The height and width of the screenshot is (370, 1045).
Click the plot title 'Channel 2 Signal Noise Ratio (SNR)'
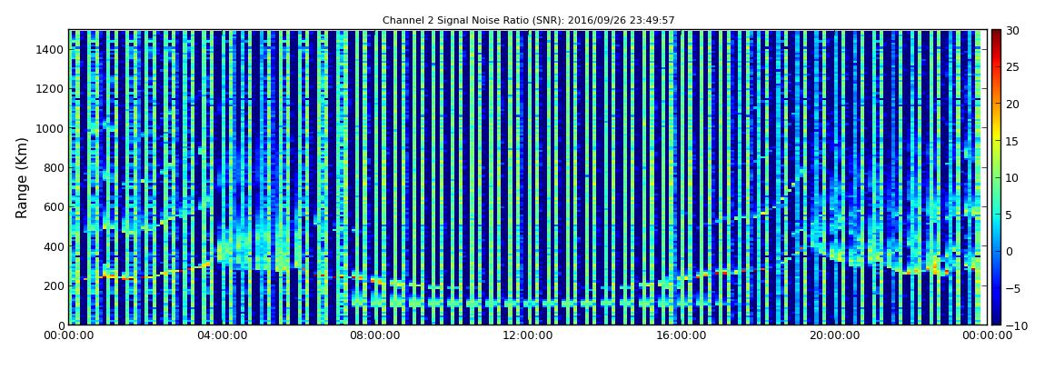pyautogui.click(x=529, y=21)
